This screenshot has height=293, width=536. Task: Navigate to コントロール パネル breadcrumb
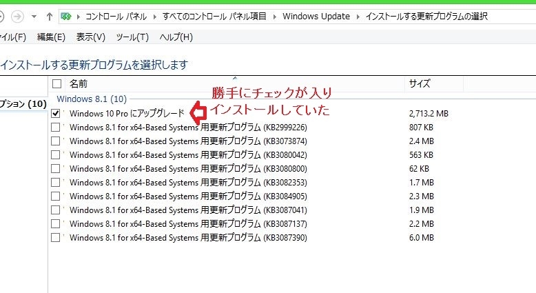[x=116, y=17]
